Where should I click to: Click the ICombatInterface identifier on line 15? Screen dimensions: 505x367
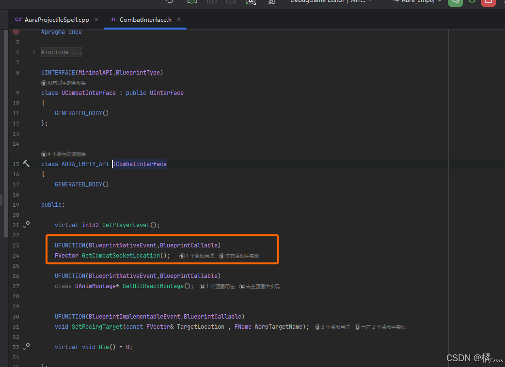[140, 164]
